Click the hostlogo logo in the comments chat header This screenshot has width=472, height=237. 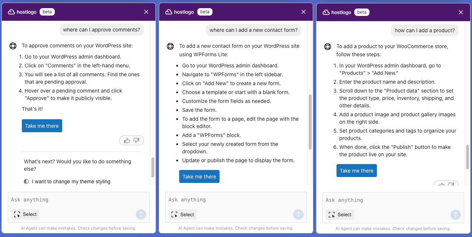[x=23, y=12]
